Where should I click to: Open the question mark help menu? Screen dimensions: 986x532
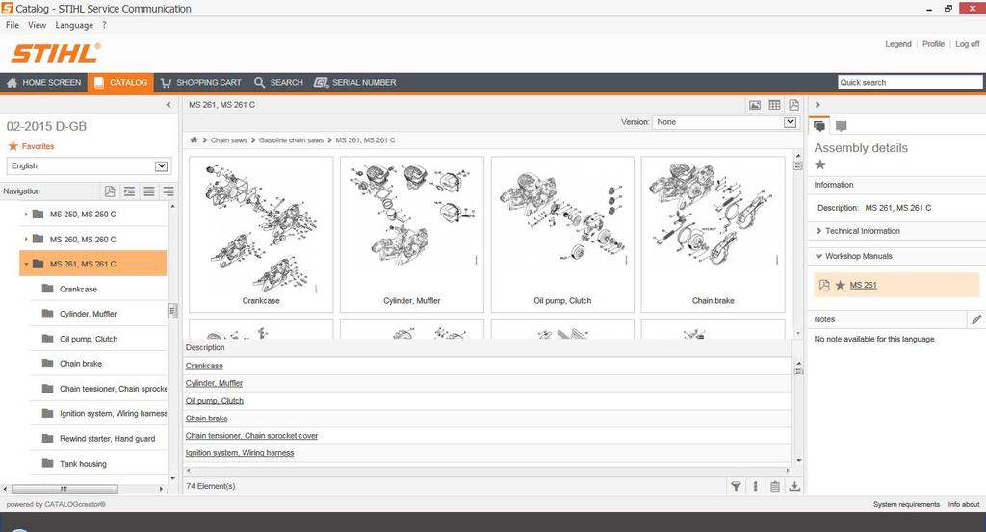point(104,25)
